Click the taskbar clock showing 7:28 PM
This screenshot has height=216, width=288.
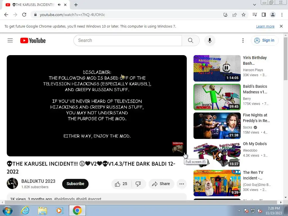click(274, 211)
